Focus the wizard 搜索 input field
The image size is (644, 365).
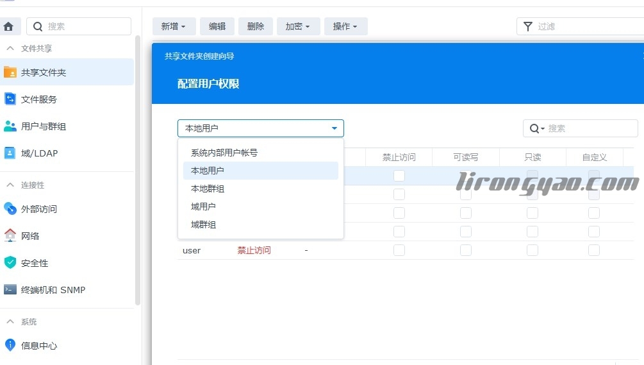pos(581,128)
